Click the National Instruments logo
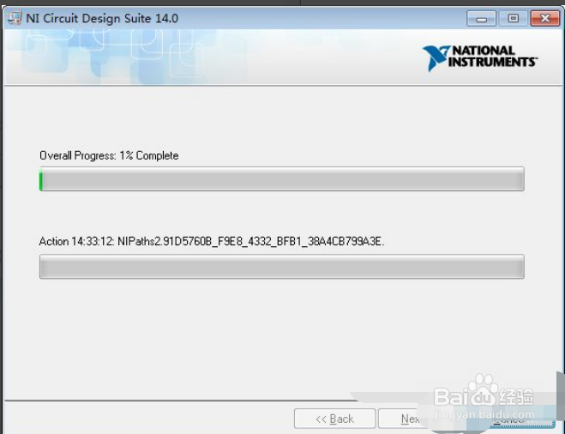 480,57
